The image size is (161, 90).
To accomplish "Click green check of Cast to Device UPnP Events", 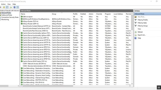I will tap(22, 61).
